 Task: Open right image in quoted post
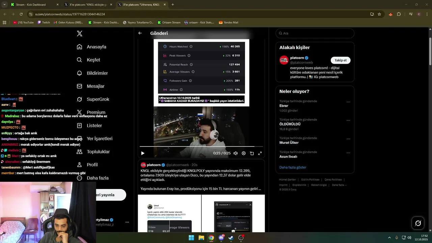point(233,213)
